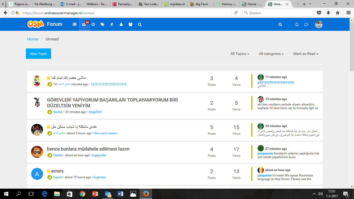Click the unread inbox icon with 40 badge
Image resolution: width=354 pixels, height=199 pixels.
84,24
